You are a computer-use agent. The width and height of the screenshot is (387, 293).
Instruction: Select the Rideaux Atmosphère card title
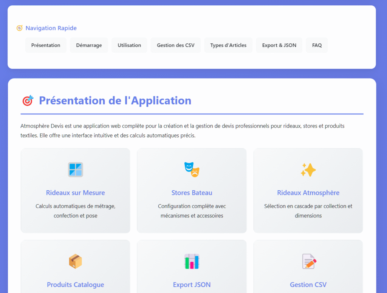[308, 193]
